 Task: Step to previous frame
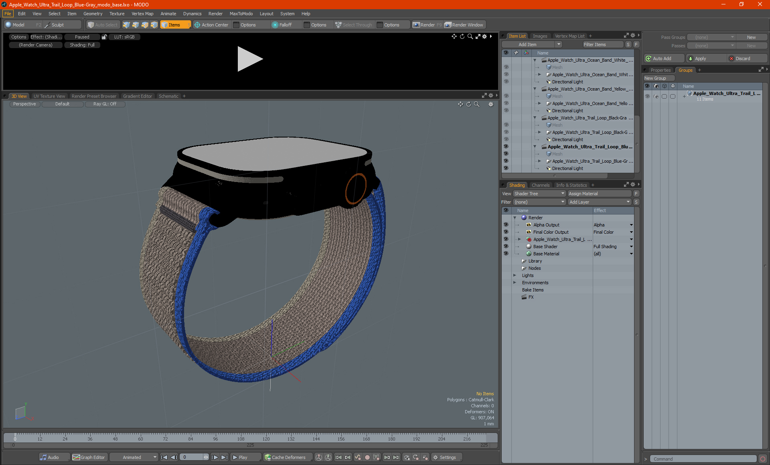click(174, 457)
